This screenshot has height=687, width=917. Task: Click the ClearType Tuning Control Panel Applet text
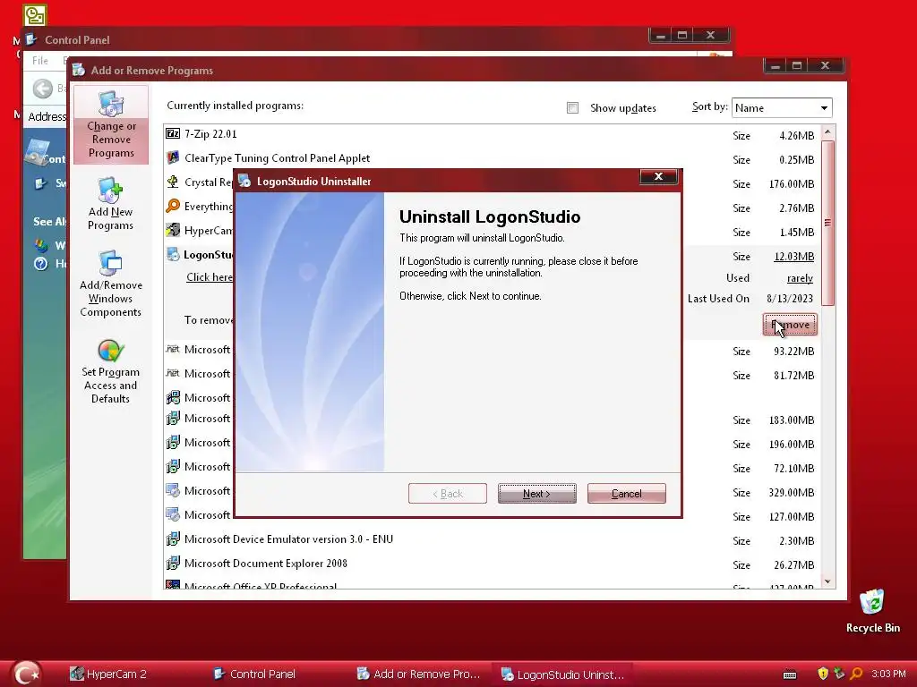tap(278, 158)
